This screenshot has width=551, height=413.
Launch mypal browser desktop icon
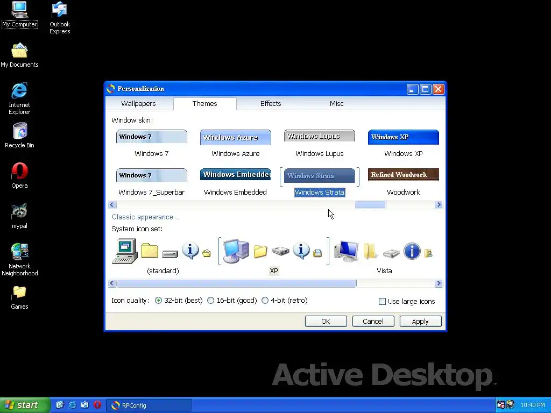(x=19, y=216)
